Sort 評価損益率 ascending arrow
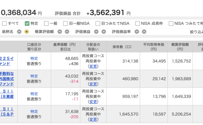Screen dimensions: 203x125 click(144, 32)
